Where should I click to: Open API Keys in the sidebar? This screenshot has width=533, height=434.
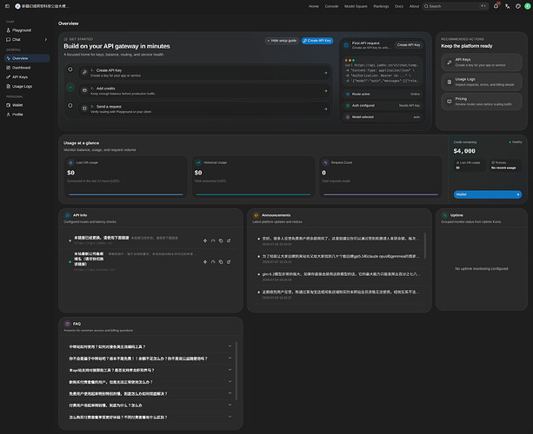tap(27, 77)
